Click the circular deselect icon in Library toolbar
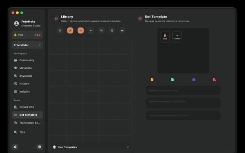 point(60,31)
